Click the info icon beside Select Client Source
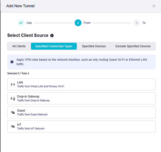161x152 pixels. pos(52,36)
